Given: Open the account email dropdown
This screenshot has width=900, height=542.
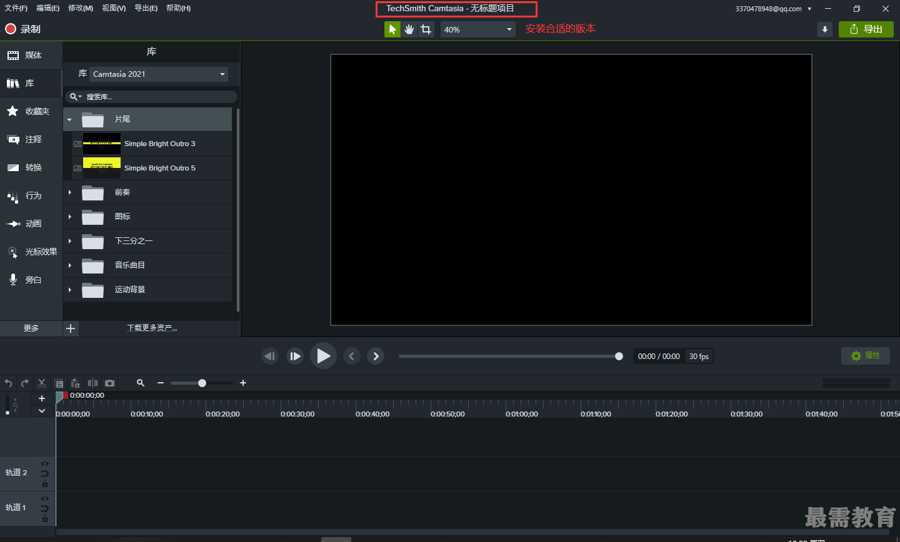Looking at the screenshot, I should click(x=774, y=9).
